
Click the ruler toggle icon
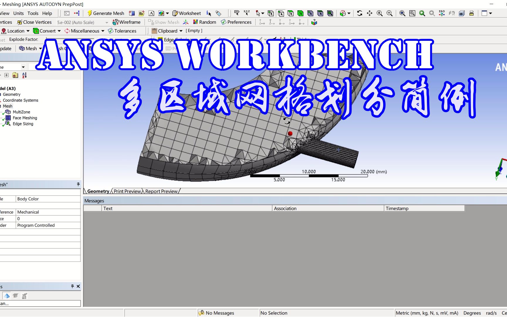471,13
